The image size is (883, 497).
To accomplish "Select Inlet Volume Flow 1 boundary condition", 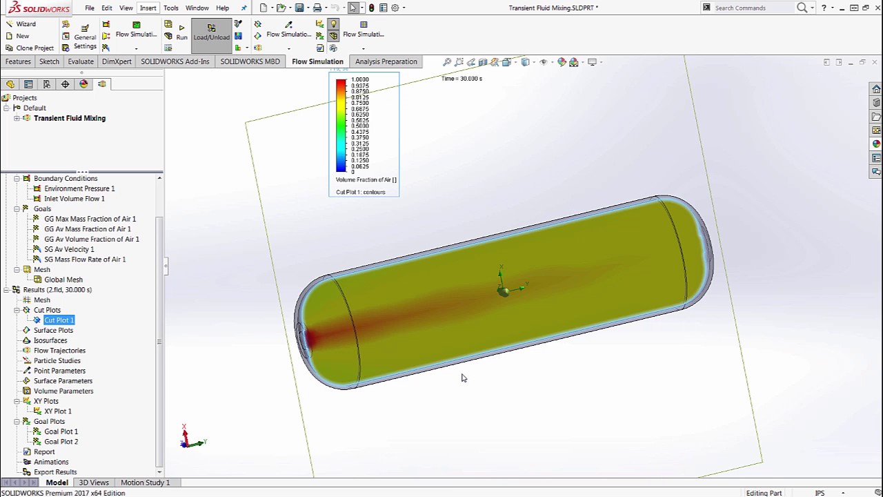I will [x=75, y=199].
